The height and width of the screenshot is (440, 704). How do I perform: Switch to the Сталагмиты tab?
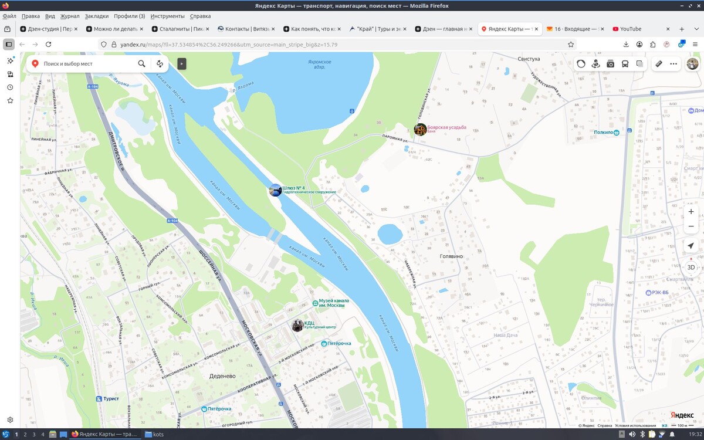coord(181,29)
